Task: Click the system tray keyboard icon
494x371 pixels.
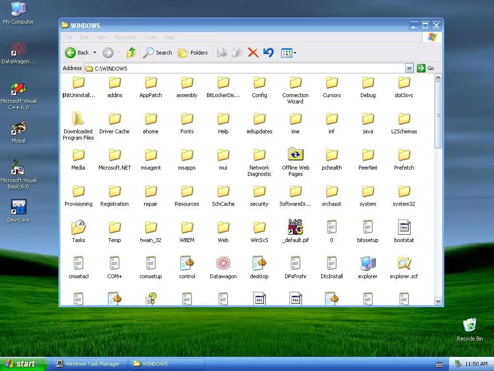Action: [x=439, y=364]
